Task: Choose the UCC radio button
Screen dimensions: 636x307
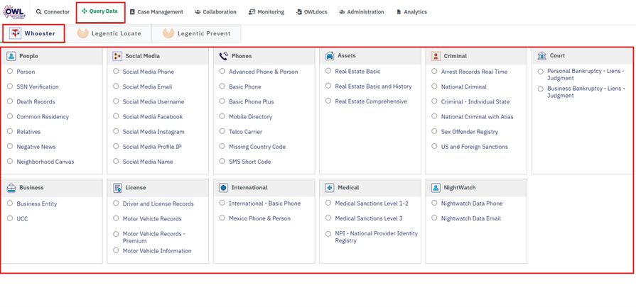Action: [x=10, y=218]
